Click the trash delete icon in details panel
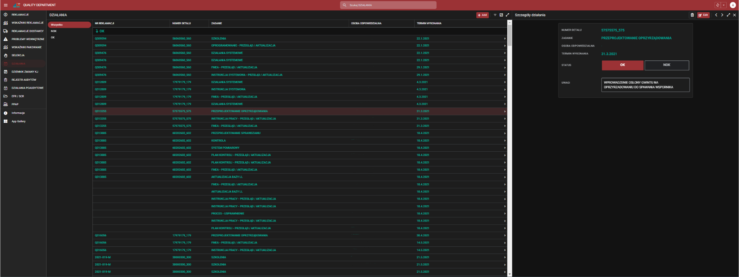 692,15
